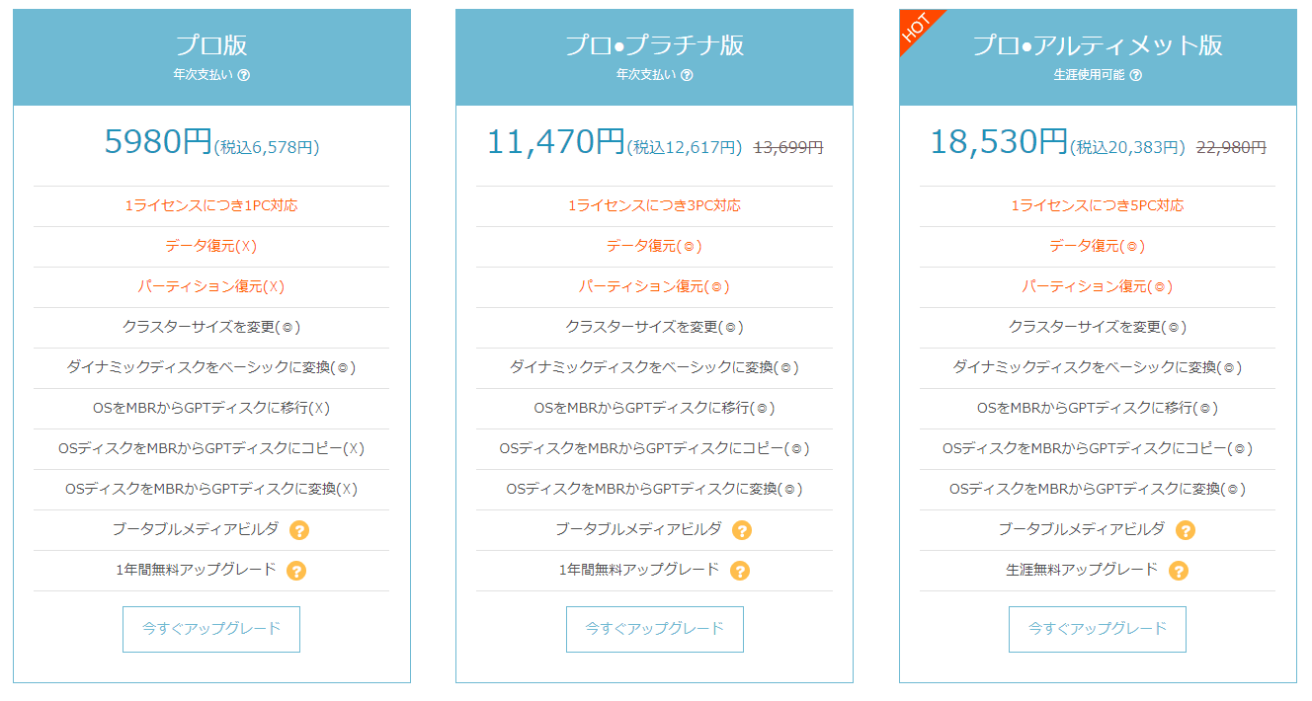1312x701 pixels.
Task: Click the 18,530円 price text
Action: (x=998, y=142)
